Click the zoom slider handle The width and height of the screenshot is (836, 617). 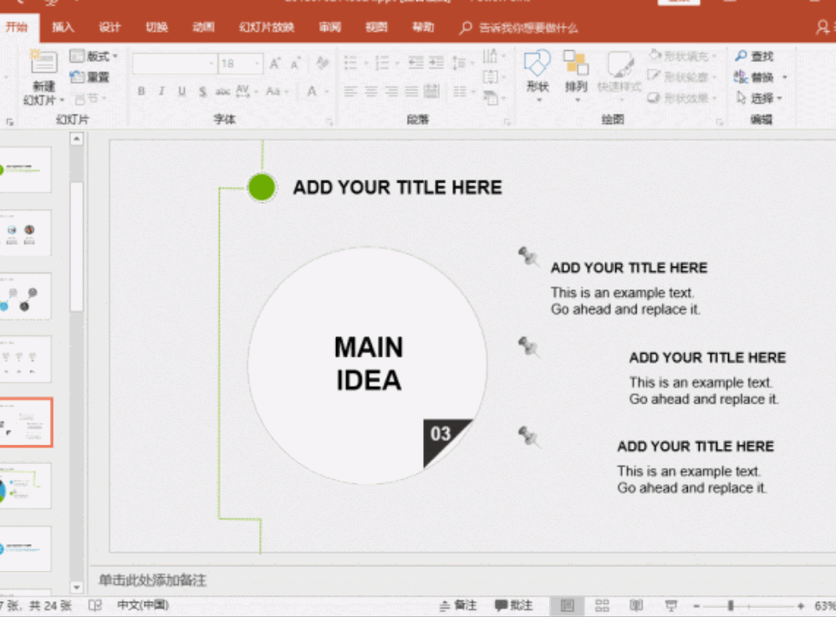tap(731, 605)
